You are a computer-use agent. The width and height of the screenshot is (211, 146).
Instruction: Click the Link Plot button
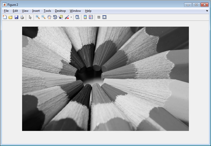77,17
